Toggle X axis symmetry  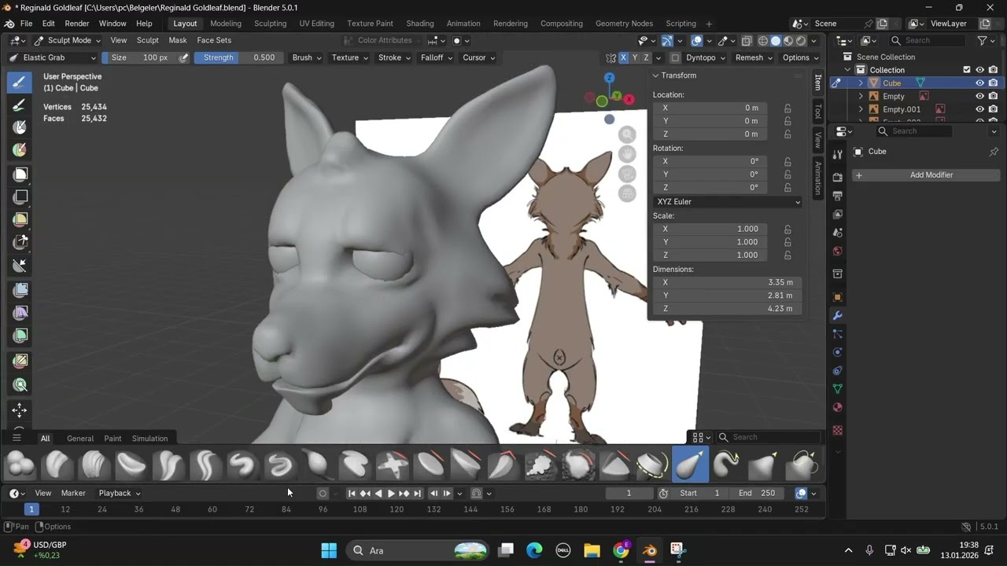624,57
